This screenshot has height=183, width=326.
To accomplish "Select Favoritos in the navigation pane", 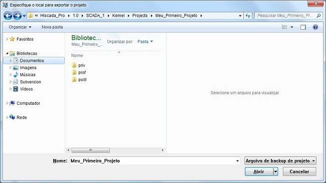I will click(25, 39).
